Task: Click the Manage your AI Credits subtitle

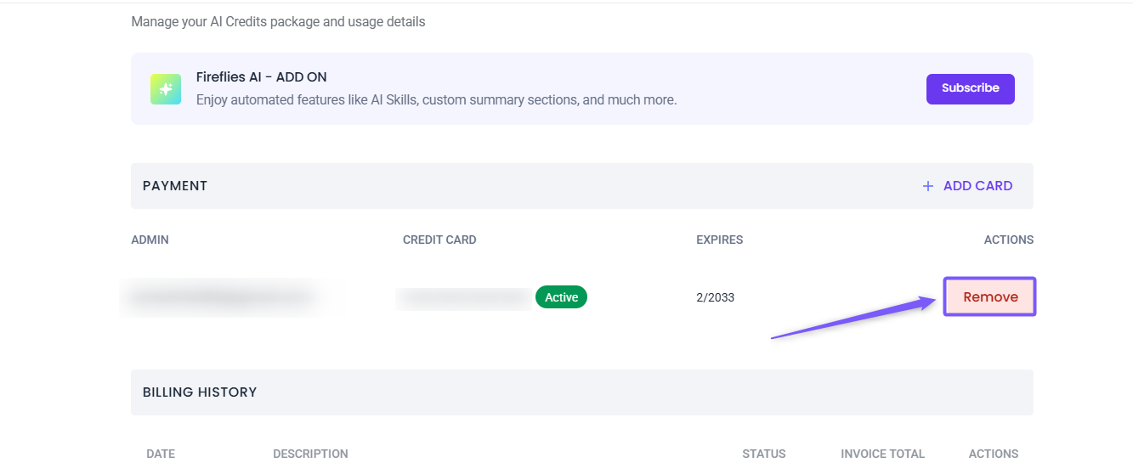Action: (278, 22)
